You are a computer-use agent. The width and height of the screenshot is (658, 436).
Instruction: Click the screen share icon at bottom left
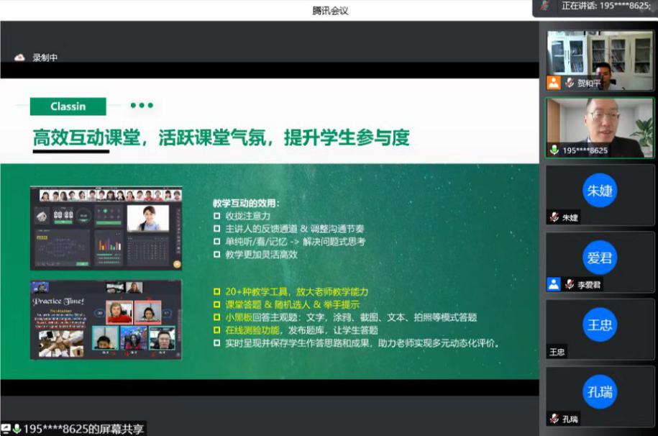coord(6,429)
